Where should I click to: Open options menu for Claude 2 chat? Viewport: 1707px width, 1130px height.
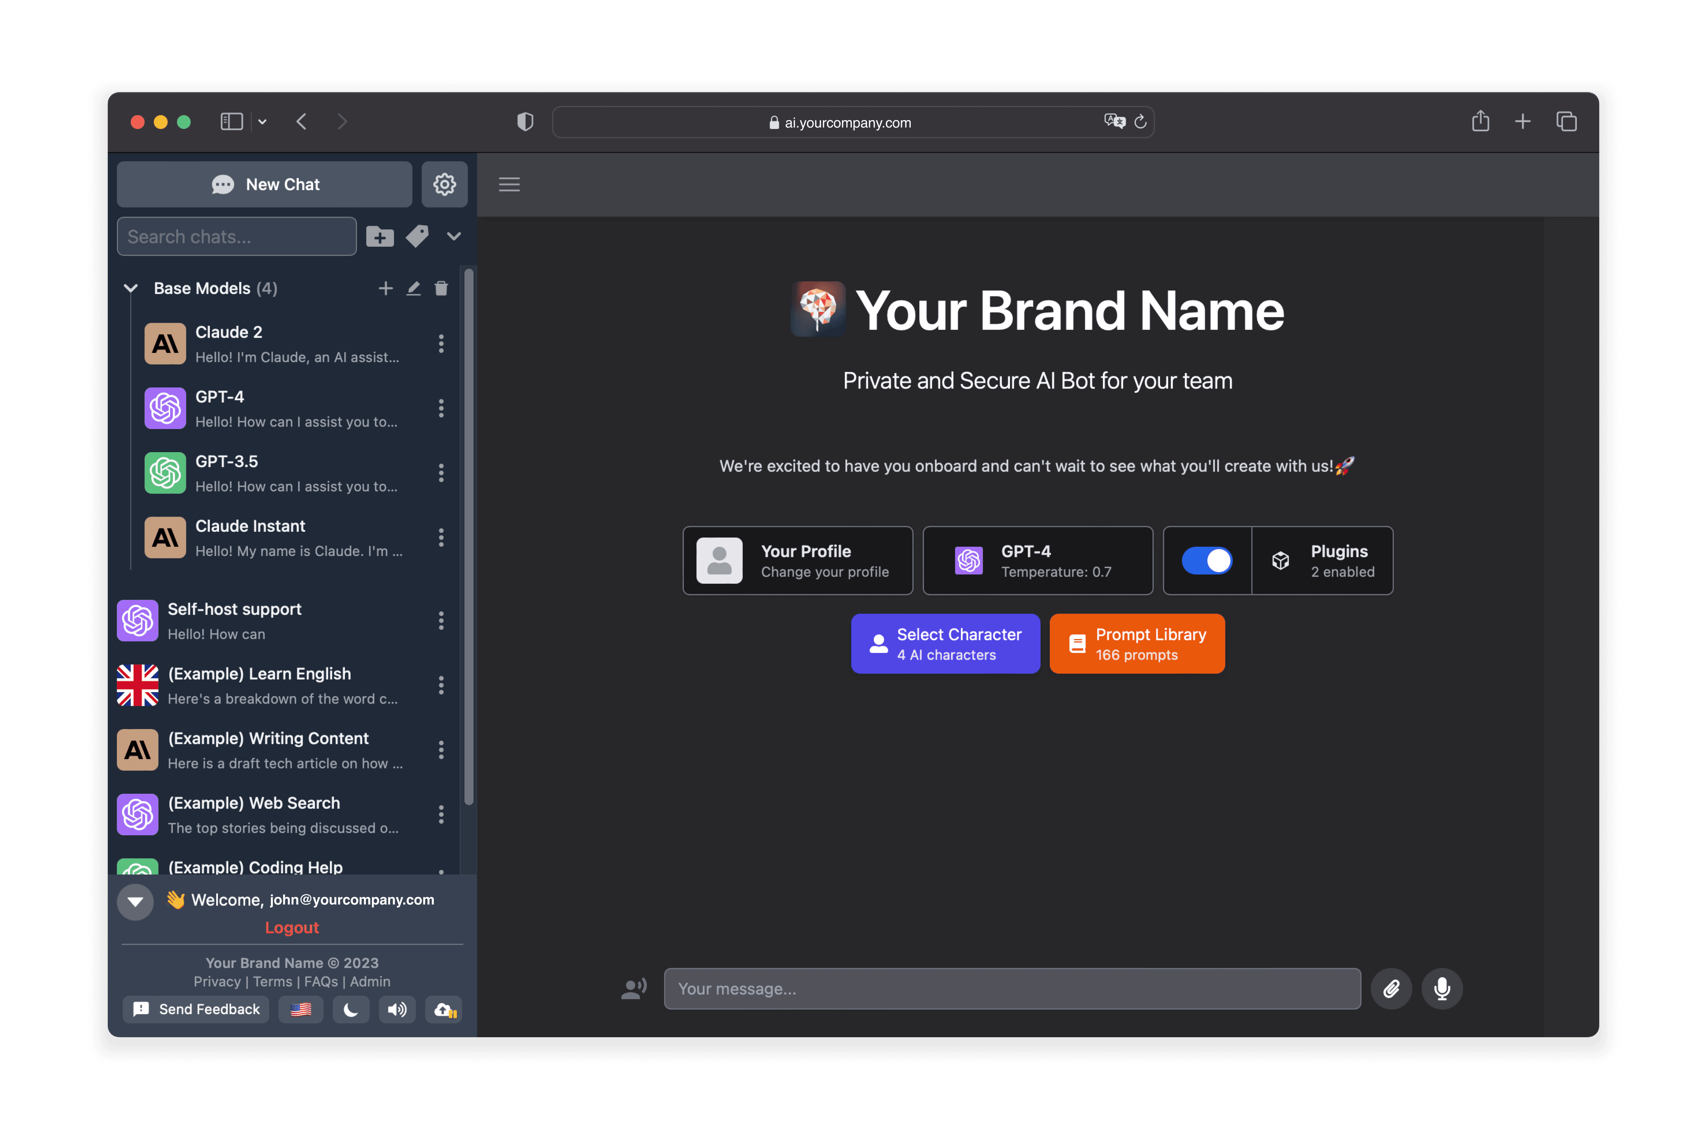click(441, 344)
